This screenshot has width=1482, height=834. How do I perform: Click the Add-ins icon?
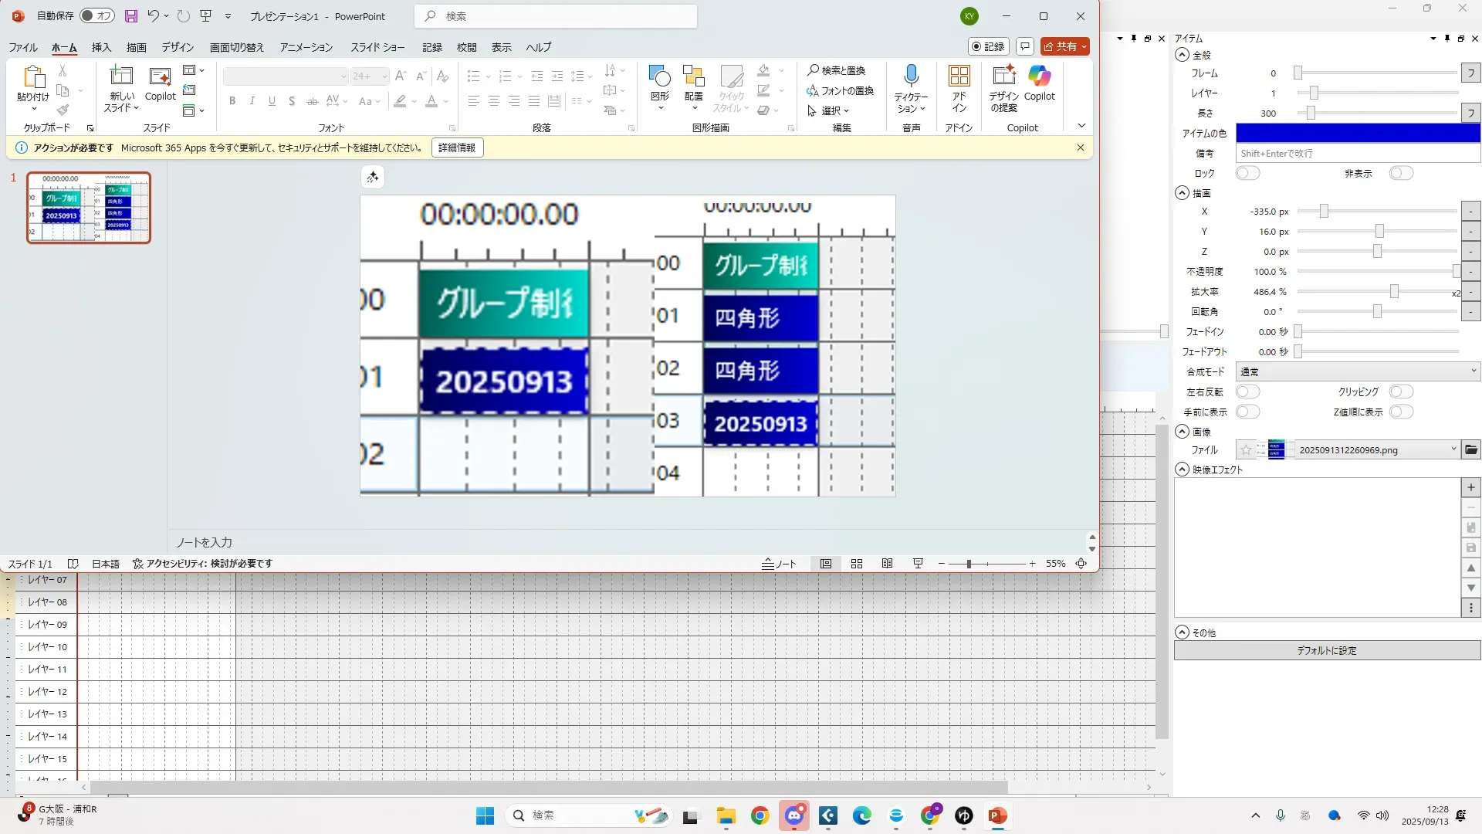(959, 76)
